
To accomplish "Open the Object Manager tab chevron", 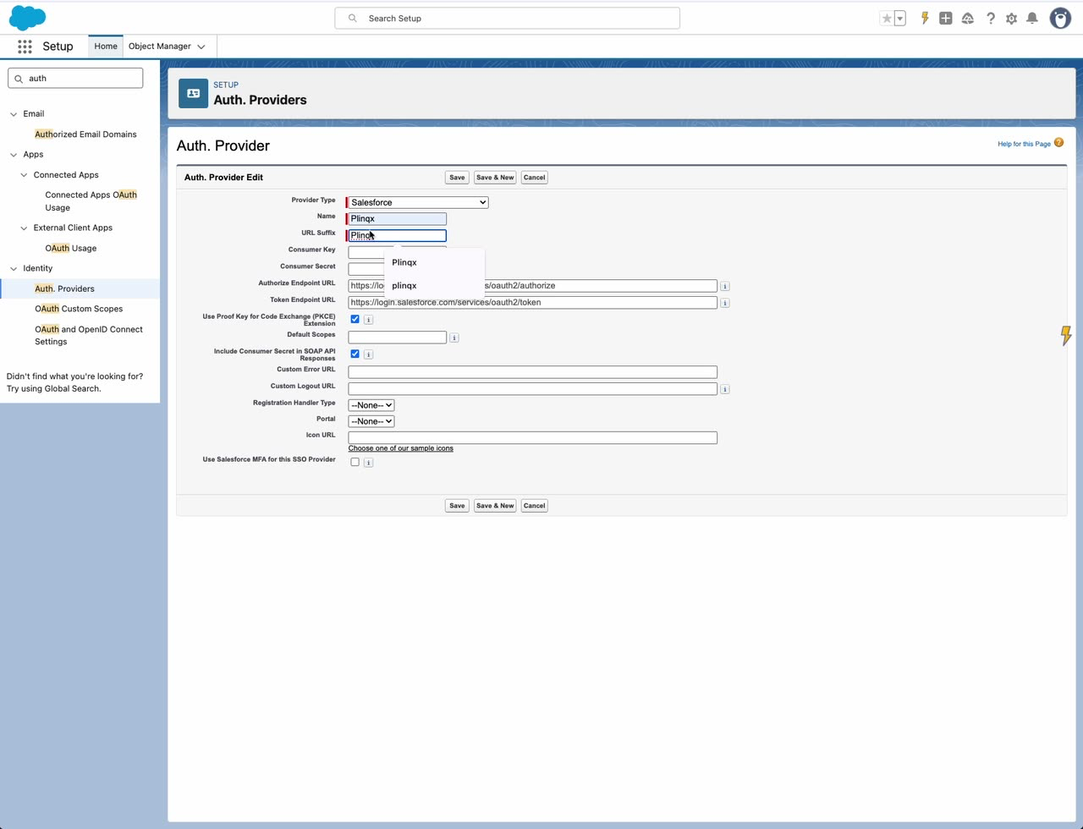I will pos(201,47).
